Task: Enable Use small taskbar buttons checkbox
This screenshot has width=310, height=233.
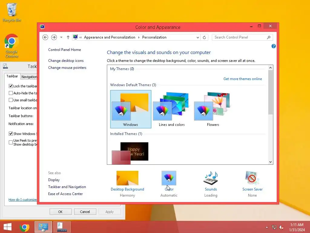Action: coord(11,100)
